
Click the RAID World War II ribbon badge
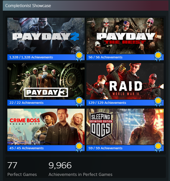click(158, 102)
